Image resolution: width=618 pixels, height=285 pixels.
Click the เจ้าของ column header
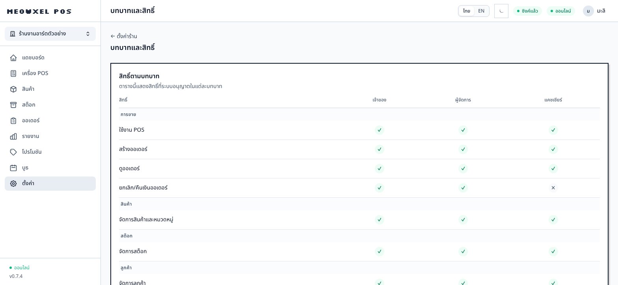pos(379,100)
